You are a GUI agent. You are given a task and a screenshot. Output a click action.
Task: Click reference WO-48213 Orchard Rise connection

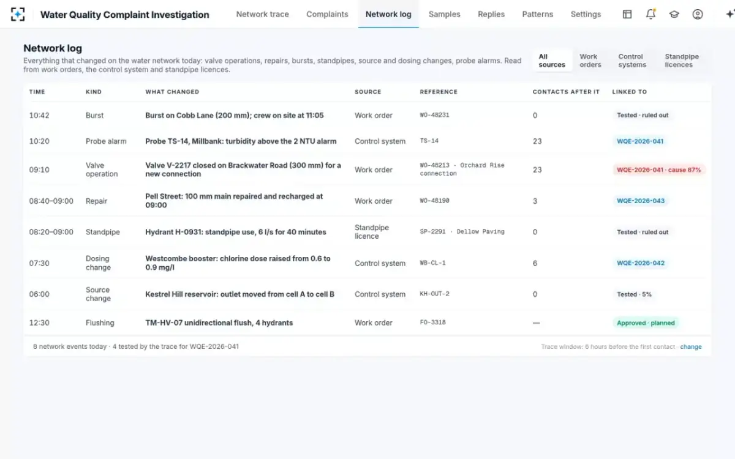pyautogui.click(x=462, y=170)
